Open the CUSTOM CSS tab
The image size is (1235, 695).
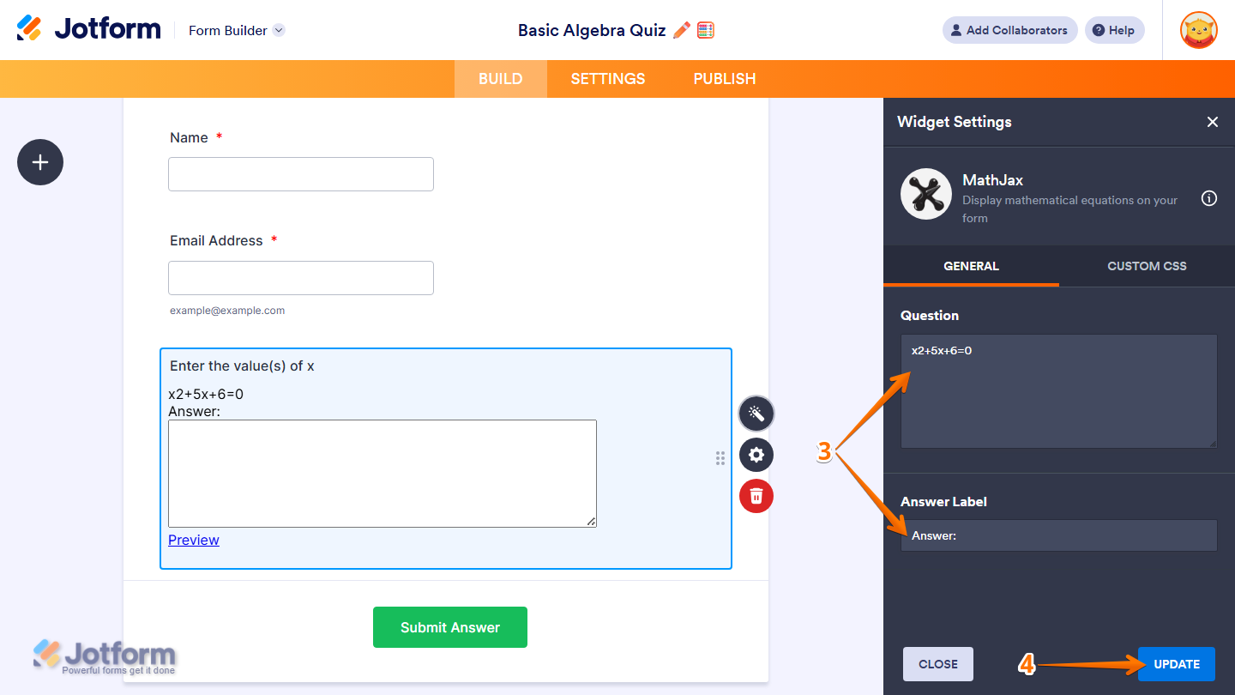[x=1147, y=266]
